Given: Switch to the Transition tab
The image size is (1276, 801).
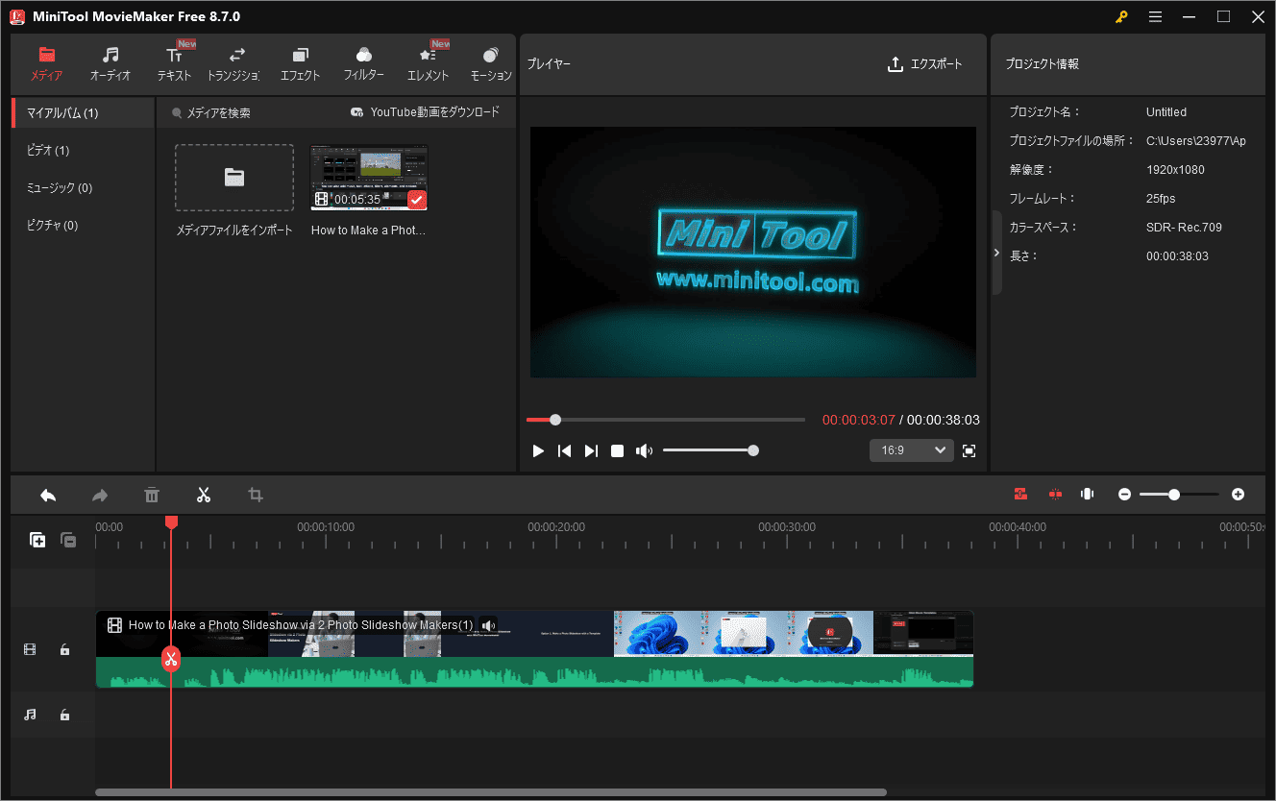Looking at the screenshot, I should pos(234,63).
